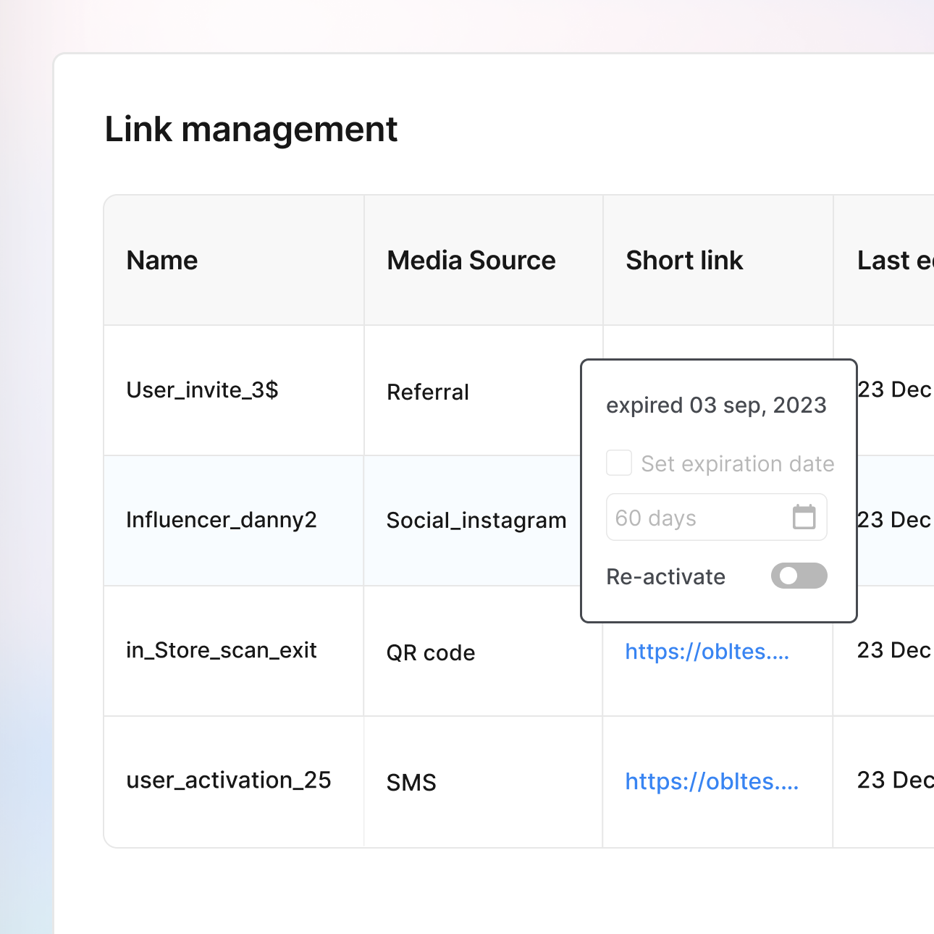Open short link for user_activation_25
This screenshot has height=934, width=934.
pos(712,782)
